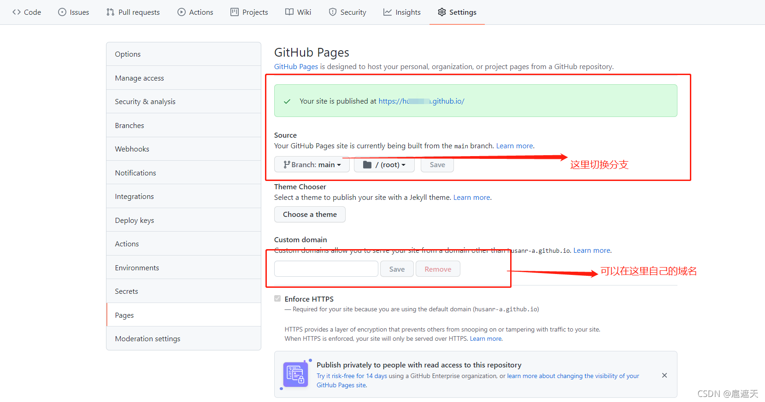Open Branches settings
This screenshot has width=765, height=402.
(183, 125)
